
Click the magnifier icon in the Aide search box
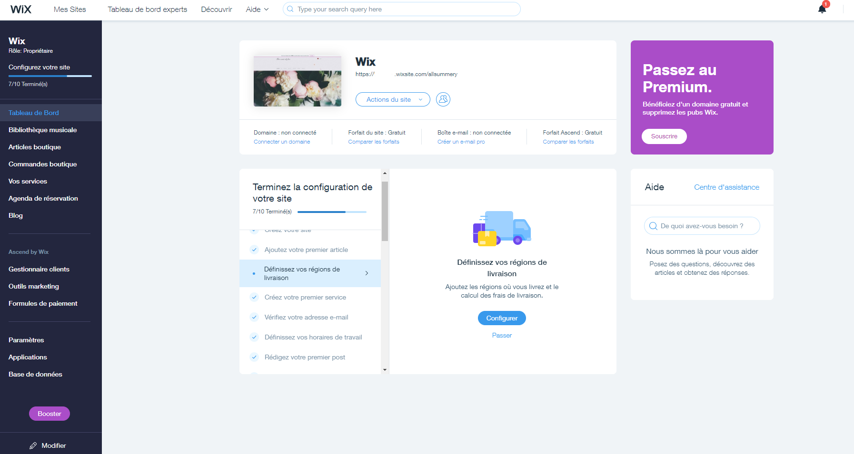[653, 226]
